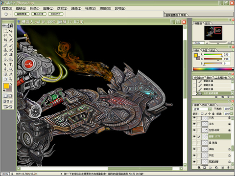Select the Magic Wand tool

(11, 35)
